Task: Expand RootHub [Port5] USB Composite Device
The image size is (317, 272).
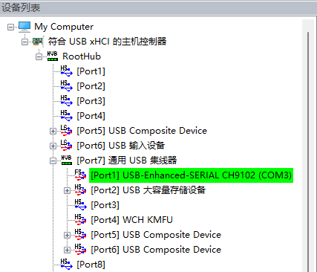Action: pos(53,131)
